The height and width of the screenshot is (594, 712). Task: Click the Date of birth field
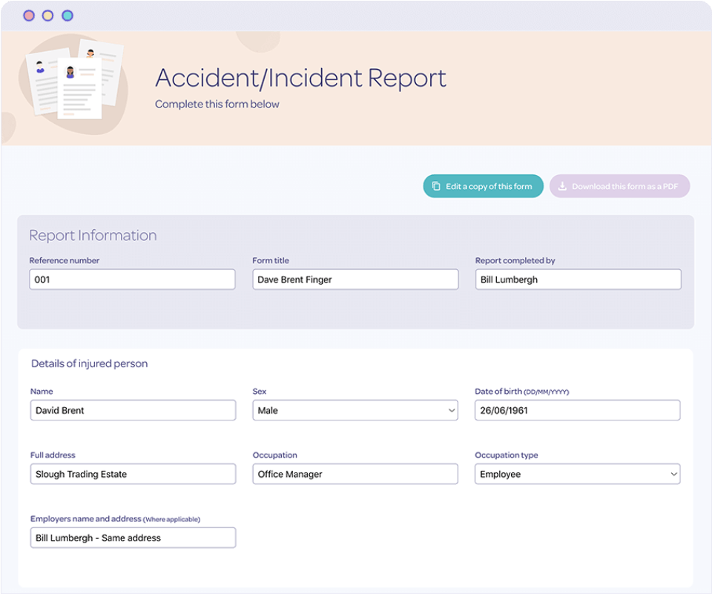tap(577, 411)
